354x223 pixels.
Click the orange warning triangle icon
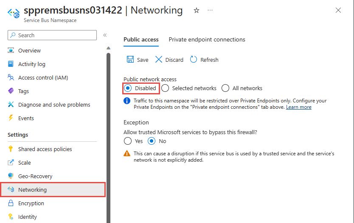[x=127, y=154]
